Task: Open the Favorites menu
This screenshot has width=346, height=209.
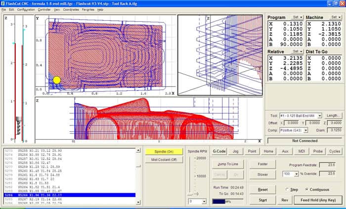Action: 88,10
